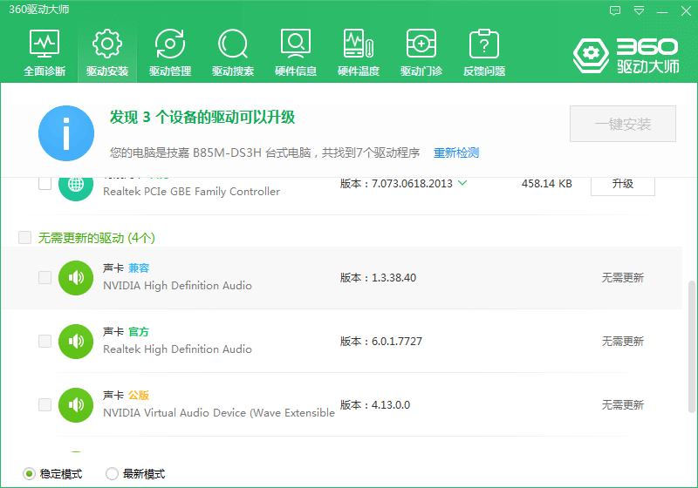Toggle the 无需更新的驱动 group checkbox
This screenshot has height=488, width=698.
[24, 237]
